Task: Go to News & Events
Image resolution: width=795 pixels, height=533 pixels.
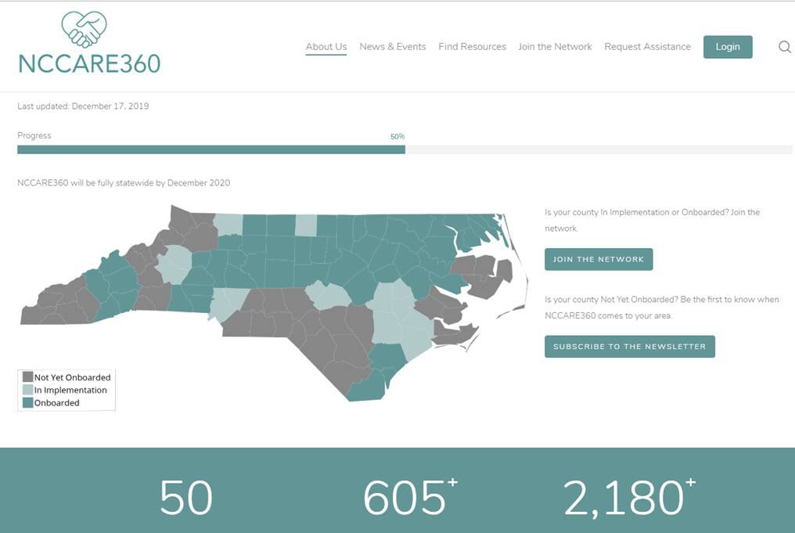Action: click(x=393, y=47)
